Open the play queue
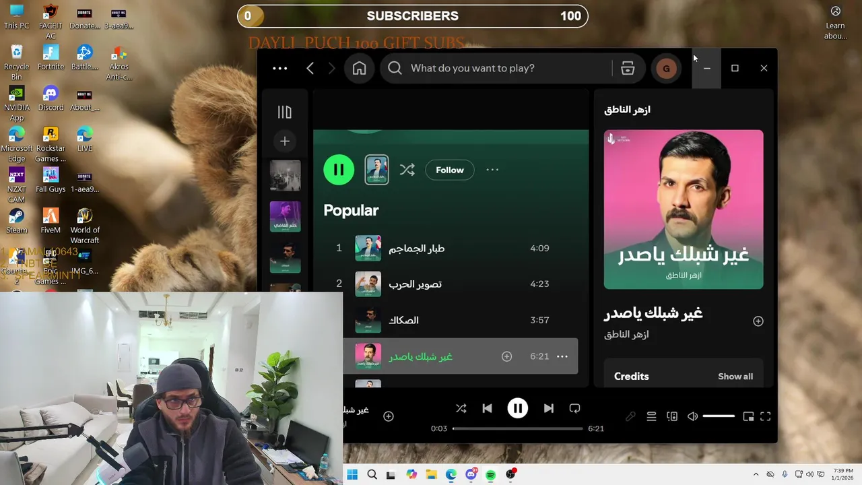The image size is (862, 485). tap(651, 416)
